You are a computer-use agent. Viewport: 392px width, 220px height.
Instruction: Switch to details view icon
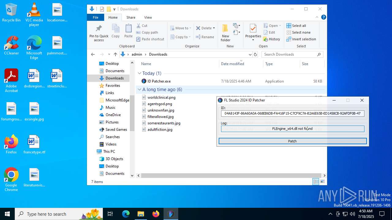[x=316, y=182]
